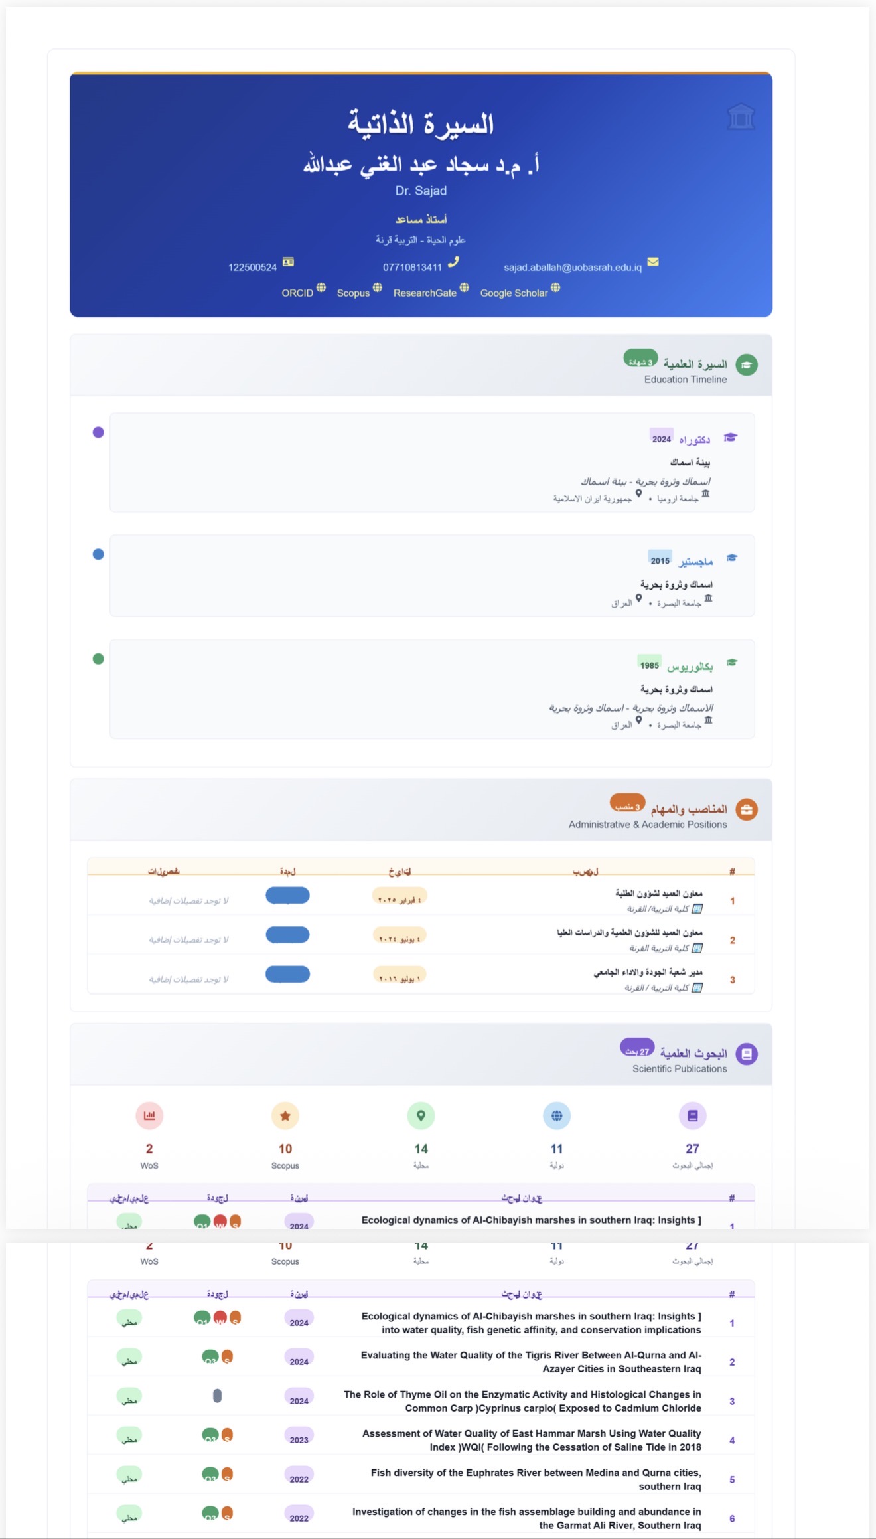The width and height of the screenshot is (876, 1539).
Task: Click the Thyme Oil Common Carp publication title
Action: coord(522,1401)
